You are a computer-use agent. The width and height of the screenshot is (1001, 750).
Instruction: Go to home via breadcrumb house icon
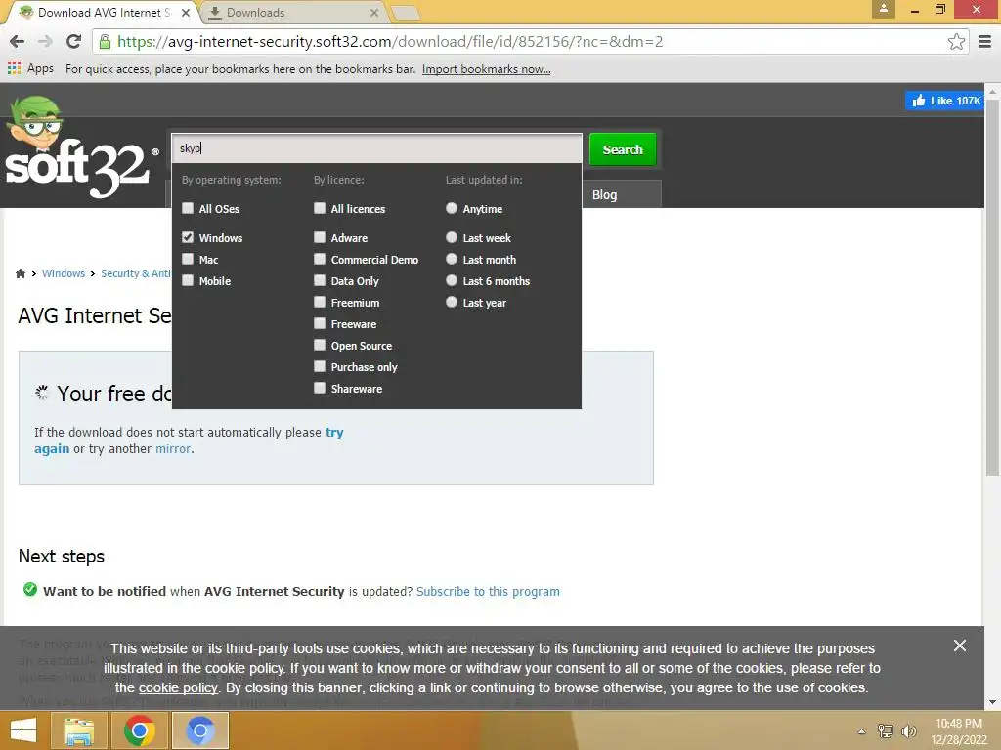coord(21,273)
